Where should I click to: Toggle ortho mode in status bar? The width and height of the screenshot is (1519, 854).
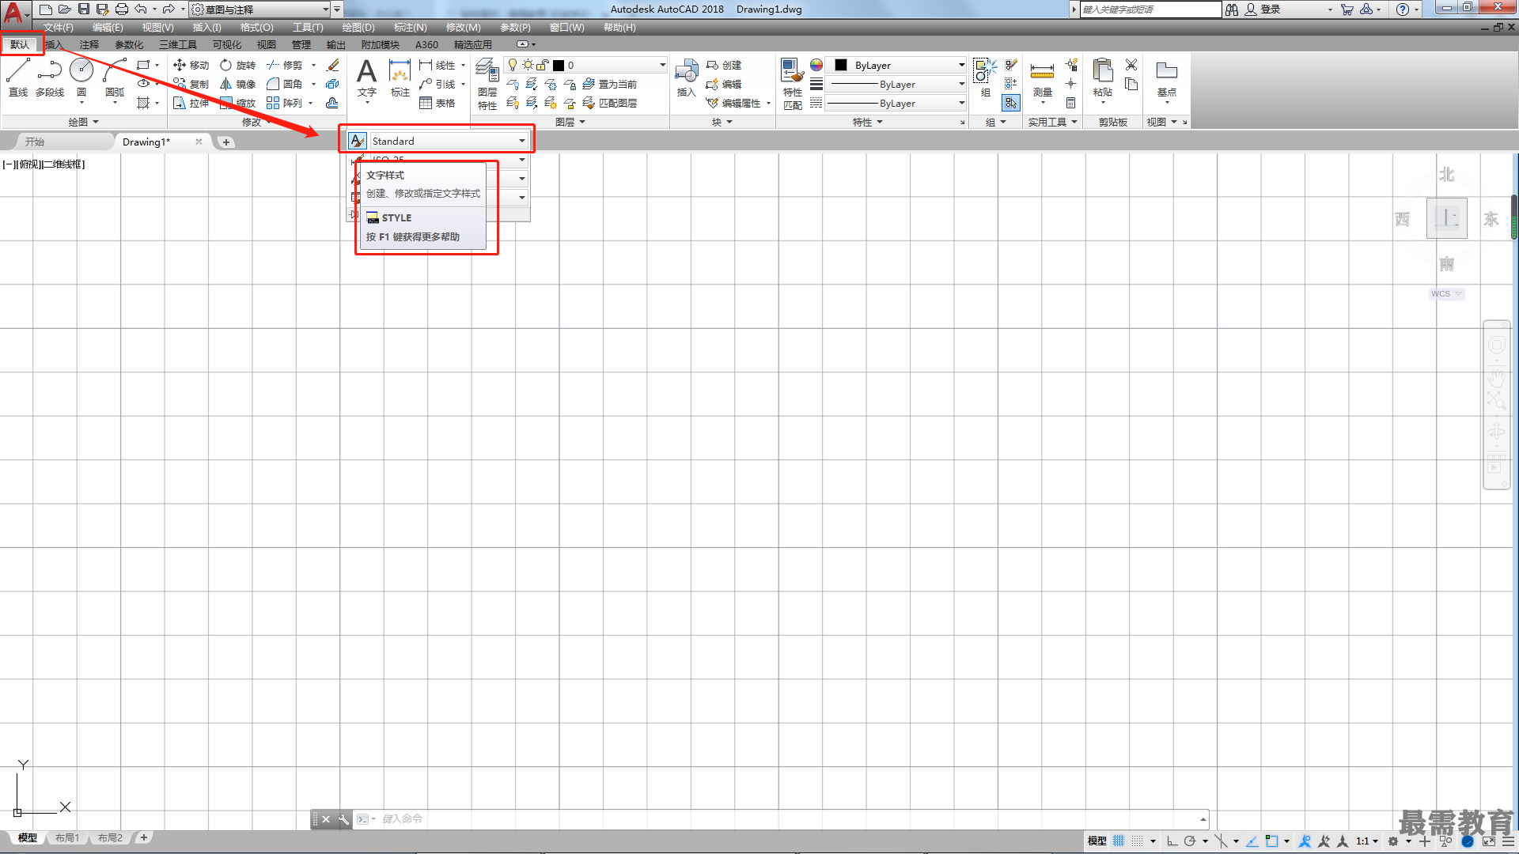point(1172,841)
